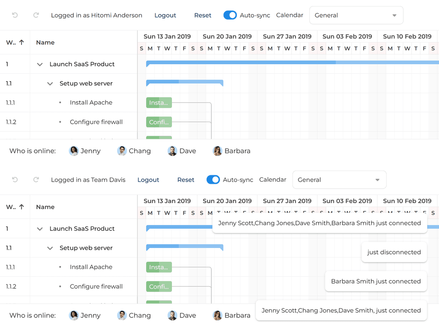439x329 pixels.
Task: Click the redo icon in Team Davis toolbar
Action: tap(36, 179)
